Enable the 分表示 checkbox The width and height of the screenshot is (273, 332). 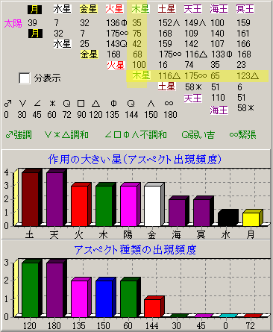(x=25, y=78)
